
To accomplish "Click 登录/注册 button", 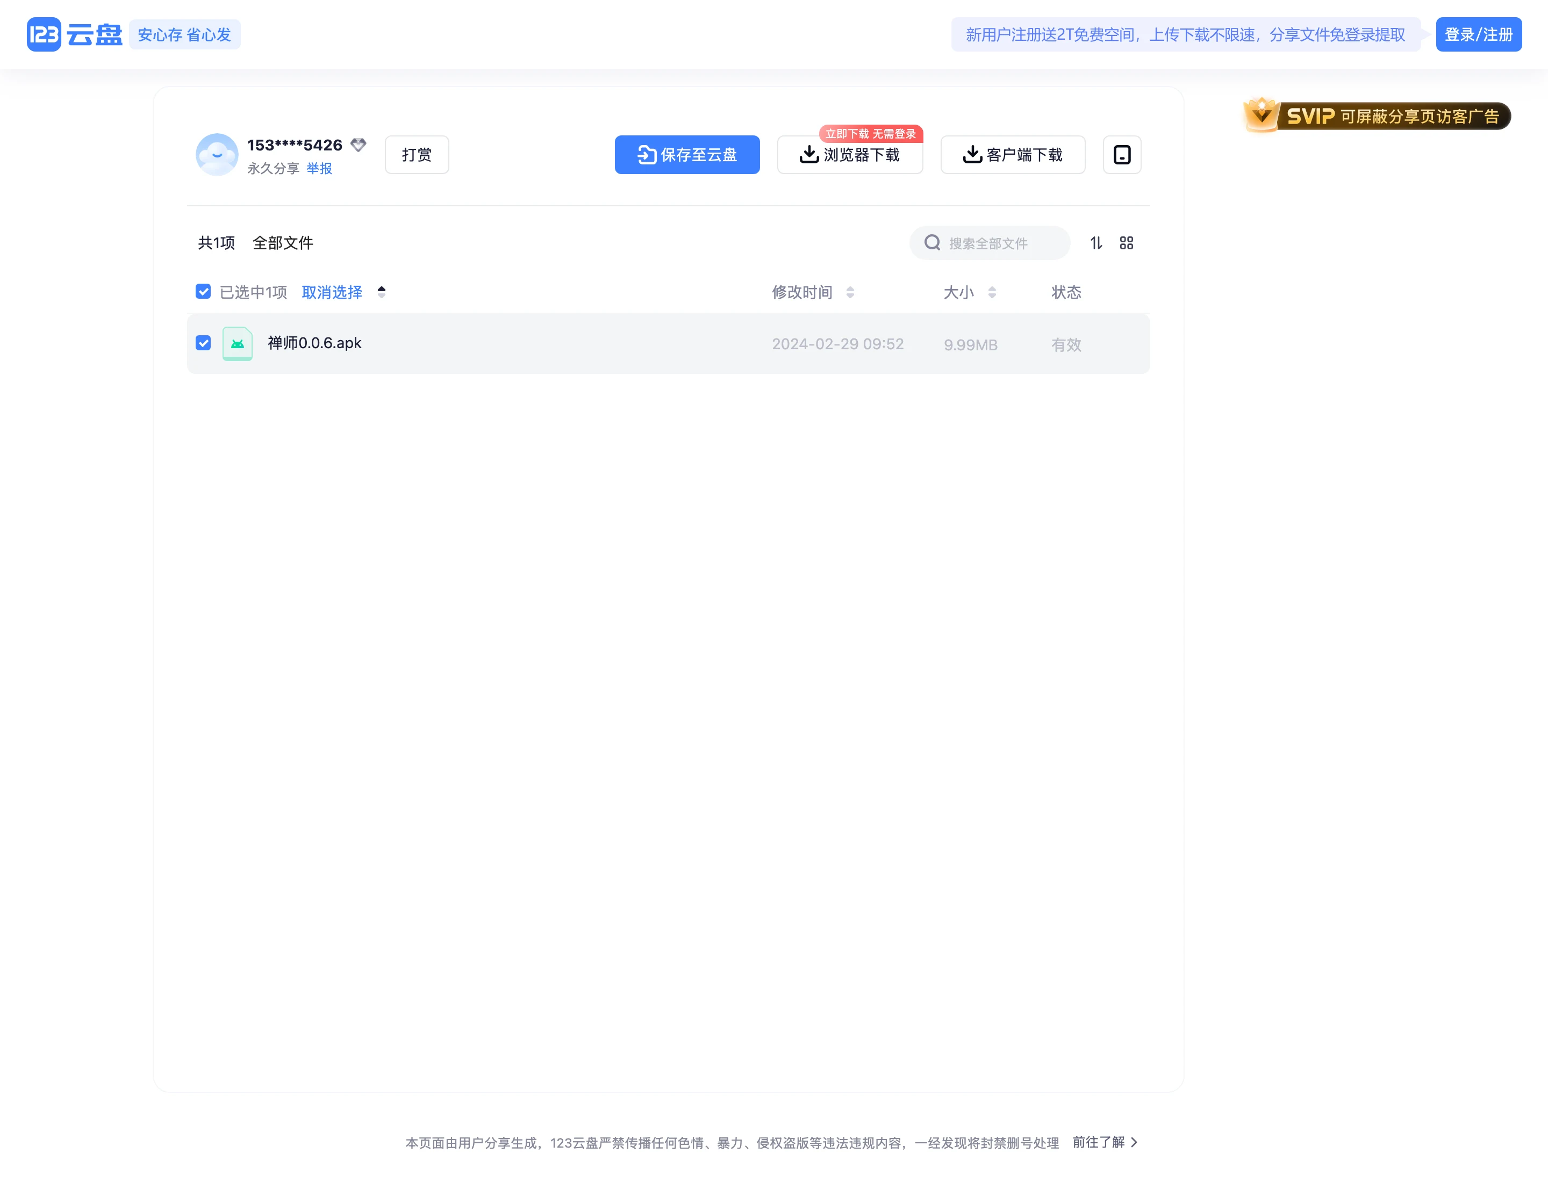I will [x=1478, y=34].
